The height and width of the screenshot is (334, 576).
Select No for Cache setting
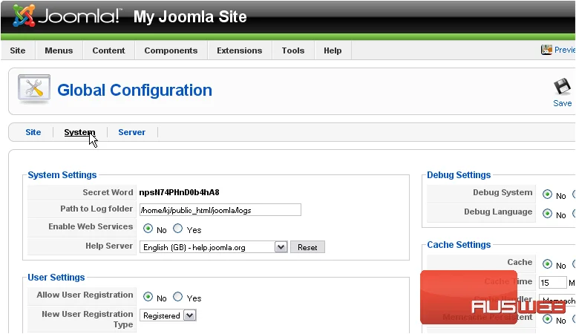coord(547,263)
